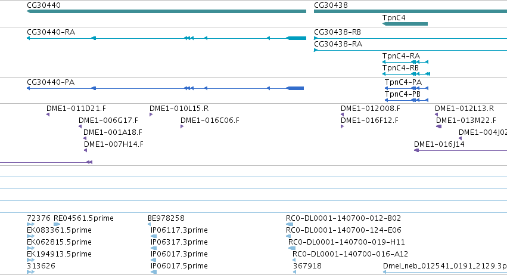Click the DME1-012O08.F label
This screenshot has height=275, width=507.
370,109
